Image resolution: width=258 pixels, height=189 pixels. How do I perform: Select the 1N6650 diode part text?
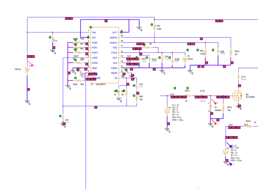[218, 110]
